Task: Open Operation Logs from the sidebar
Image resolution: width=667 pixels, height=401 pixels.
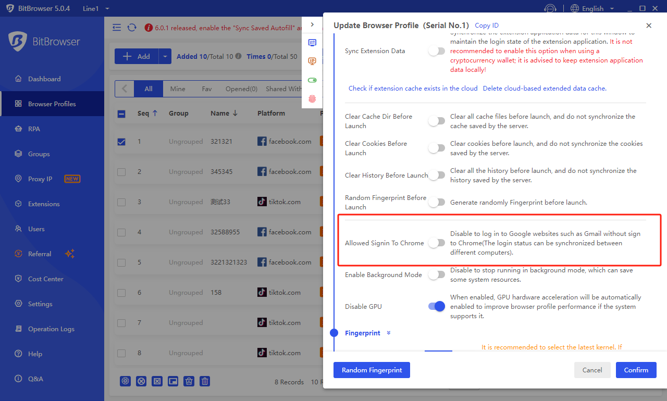Action: click(52, 329)
